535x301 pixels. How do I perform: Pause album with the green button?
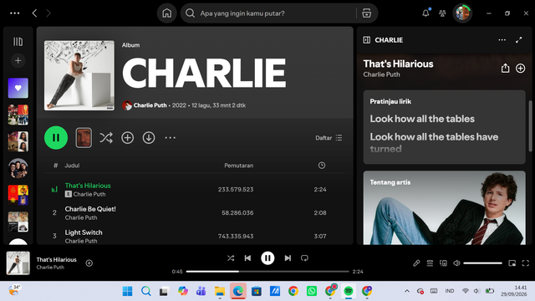click(56, 138)
